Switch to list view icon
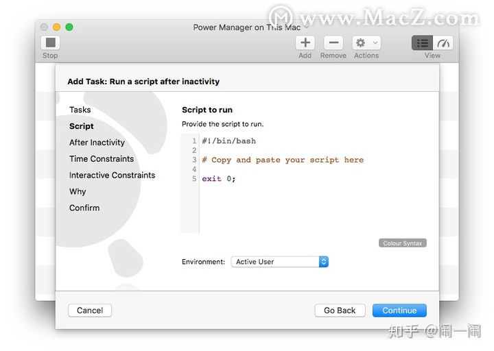494x351 pixels. click(x=422, y=43)
